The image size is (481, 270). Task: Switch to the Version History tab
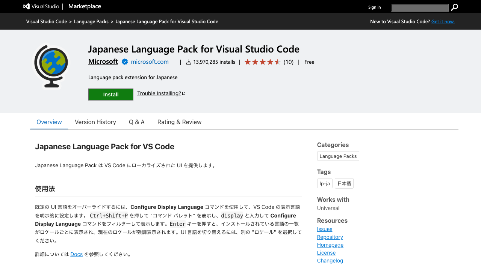(95, 122)
